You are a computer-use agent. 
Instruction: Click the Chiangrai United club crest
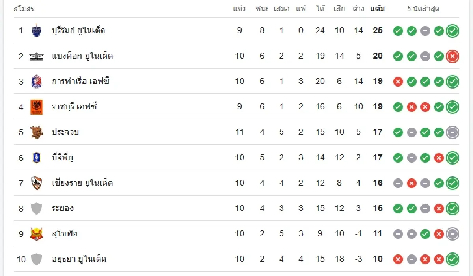pos(36,183)
